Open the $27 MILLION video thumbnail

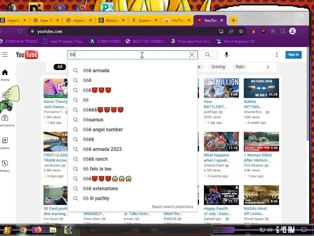[x=221, y=88]
